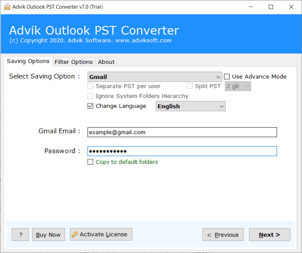The height and width of the screenshot is (253, 302).
Task: Click into the Password field
Action: pos(182,151)
